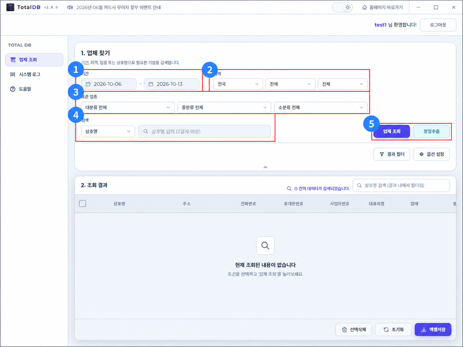Image resolution: width=463 pixels, height=347 pixels.
Task: Maximize the TotalDB window
Action: pos(436,7)
